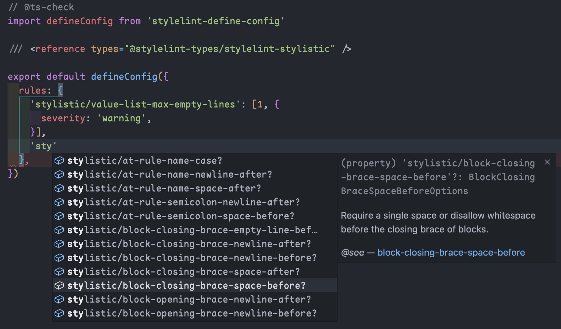Click the cube icon beside stylistic/at-rule-name-newline-after
The height and width of the screenshot is (329, 561).
[59, 175]
